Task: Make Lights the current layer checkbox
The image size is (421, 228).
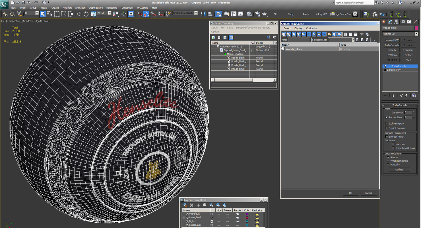Action: [x=212, y=221]
